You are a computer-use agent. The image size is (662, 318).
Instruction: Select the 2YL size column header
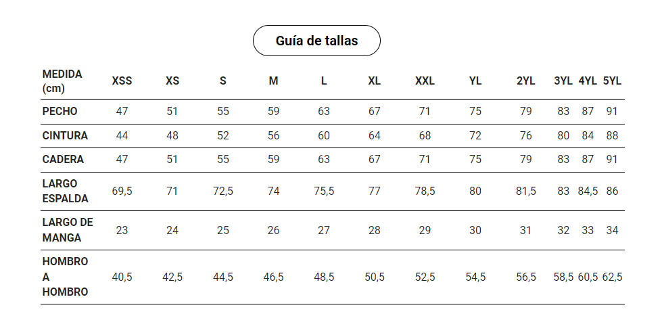pyautogui.click(x=526, y=81)
